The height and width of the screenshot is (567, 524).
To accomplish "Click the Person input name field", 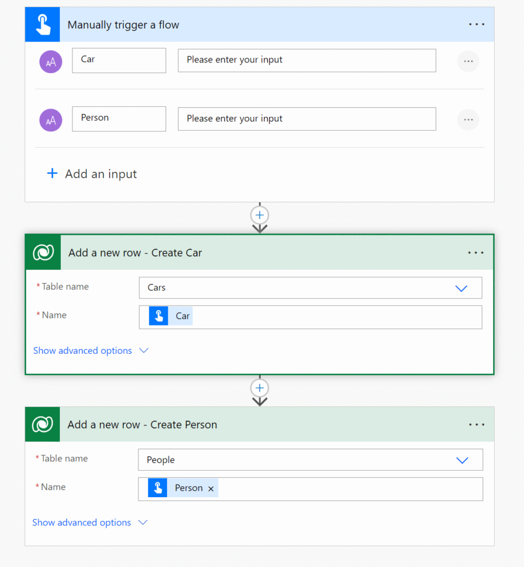I will pos(119,118).
